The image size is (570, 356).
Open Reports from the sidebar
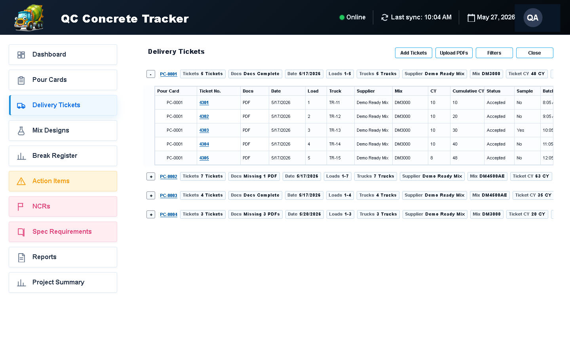tap(63, 257)
